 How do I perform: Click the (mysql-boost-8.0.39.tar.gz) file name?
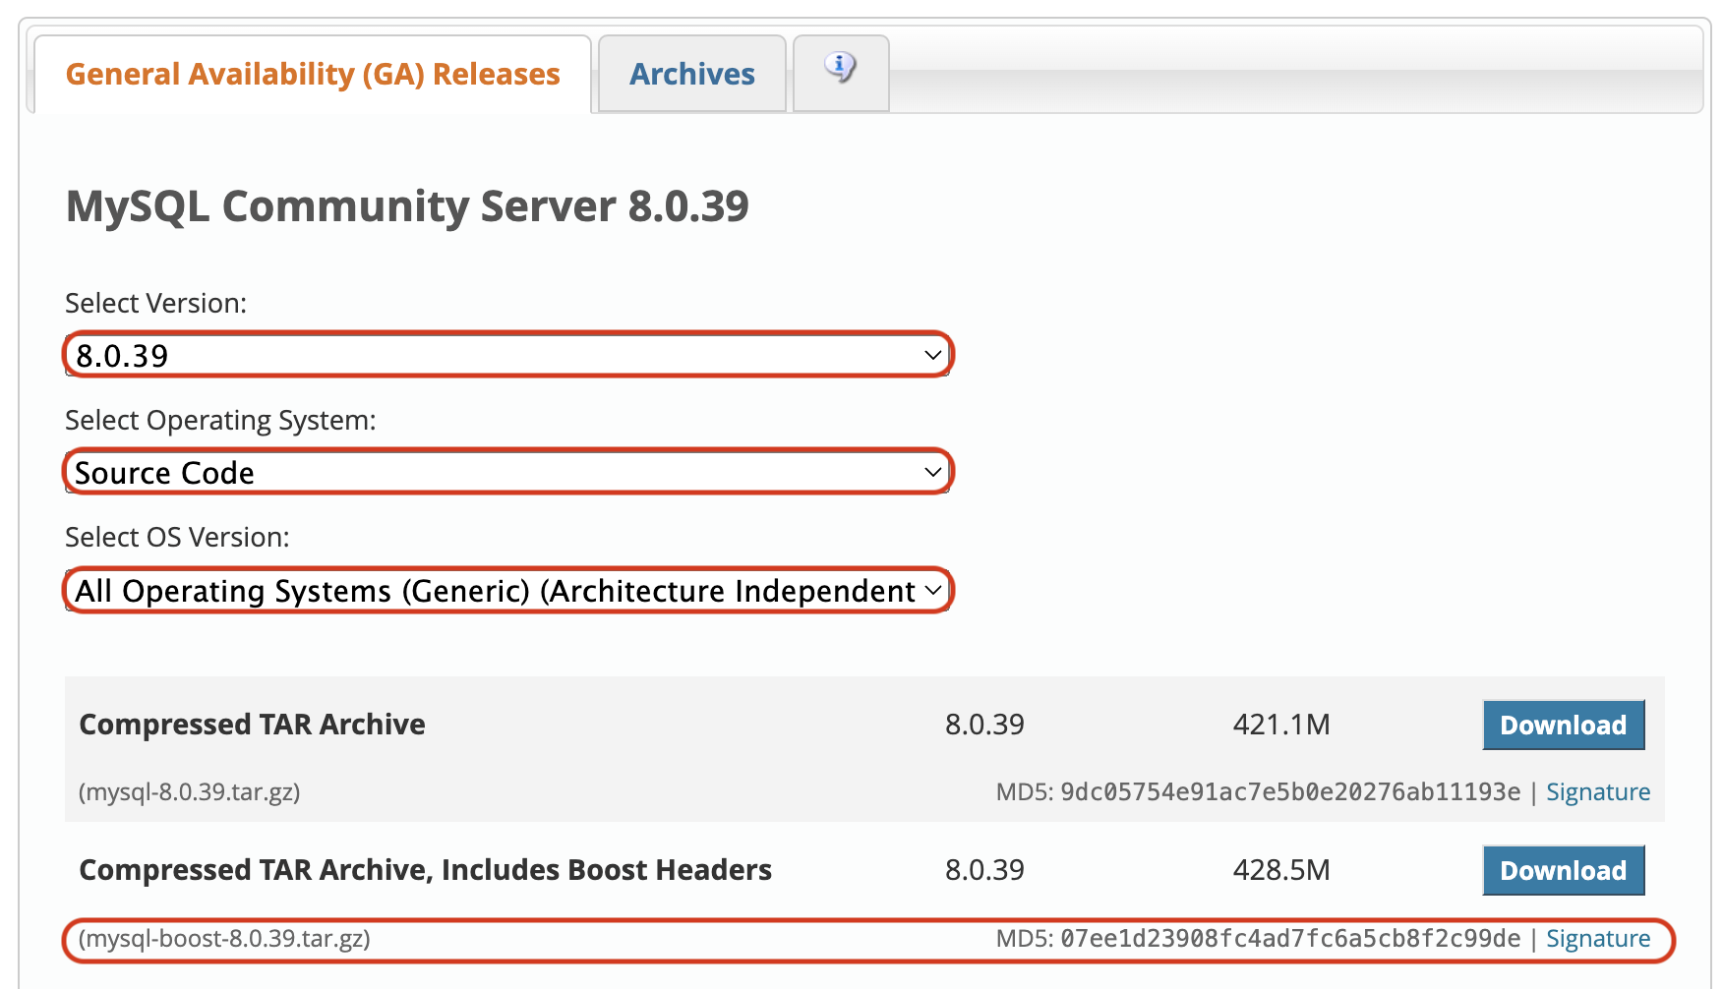tap(225, 939)
